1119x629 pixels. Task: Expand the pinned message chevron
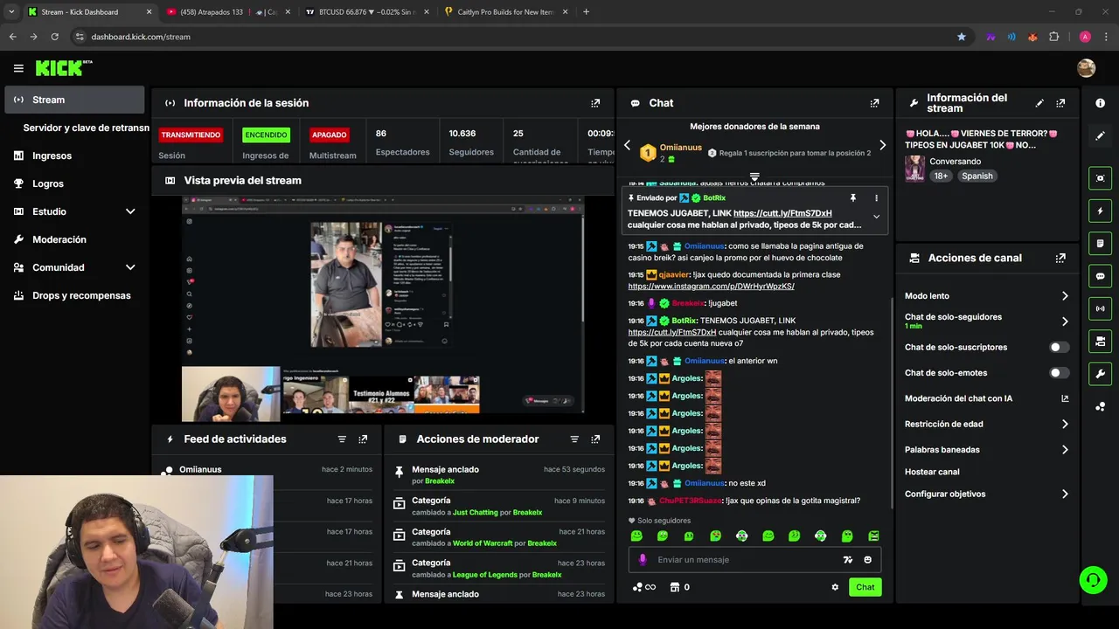coord(876,217)
